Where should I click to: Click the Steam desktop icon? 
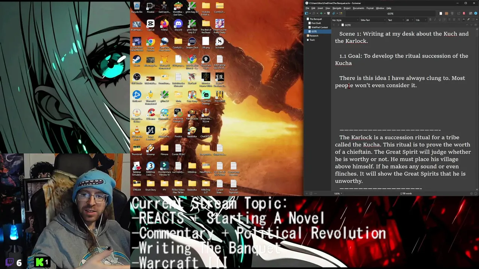point(137,61)
